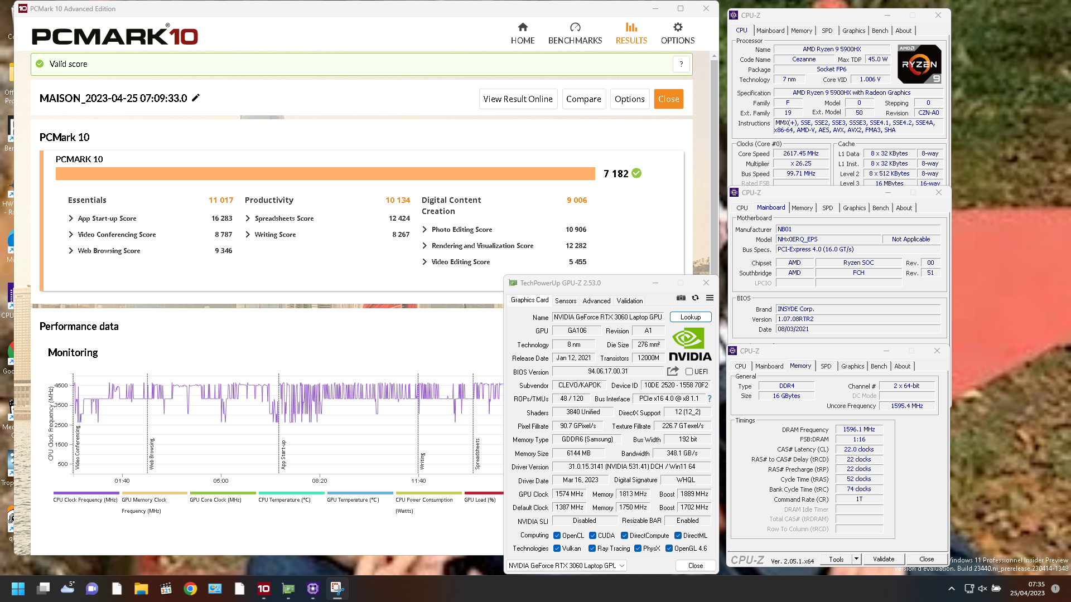Click the Bus Interface question mark in GPU-Z
1071x602 pixels.
[710, 399]
